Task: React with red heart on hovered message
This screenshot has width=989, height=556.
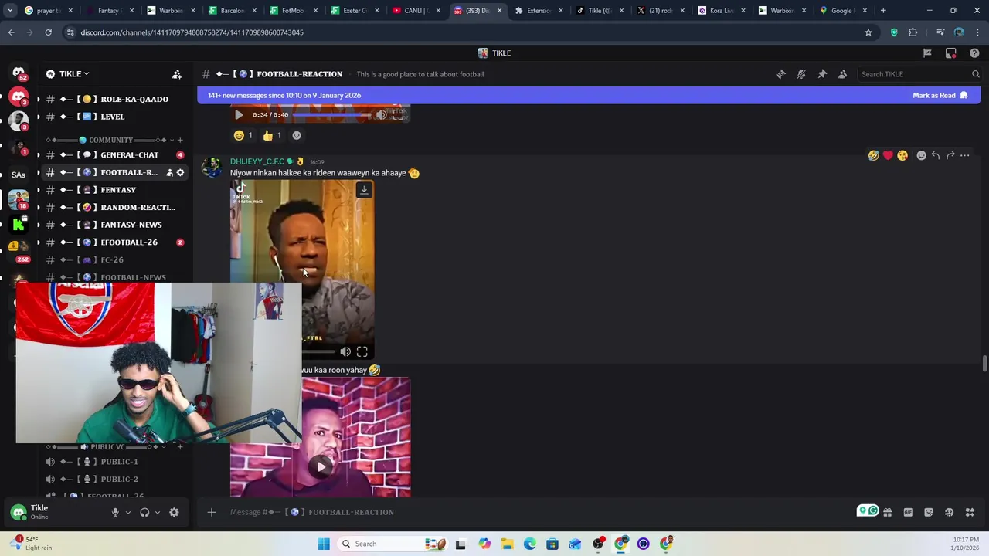Action: tap(888, 155)
